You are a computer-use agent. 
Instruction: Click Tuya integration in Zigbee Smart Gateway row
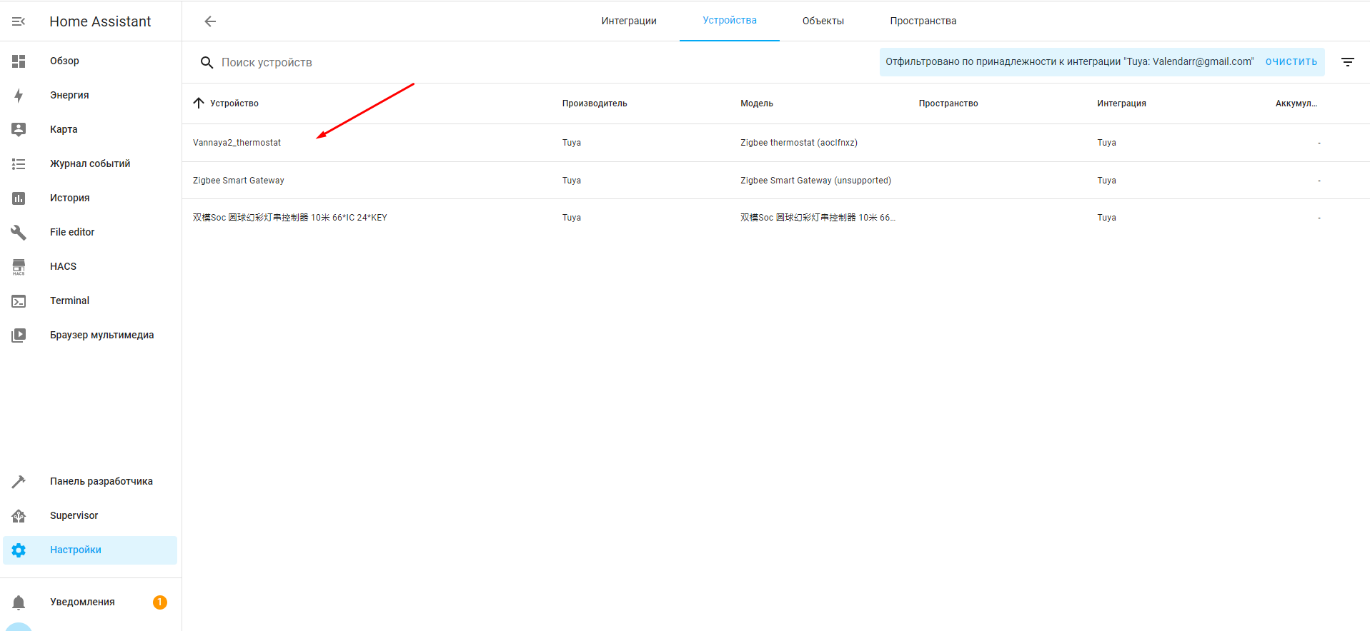(x=1106, y=181)
